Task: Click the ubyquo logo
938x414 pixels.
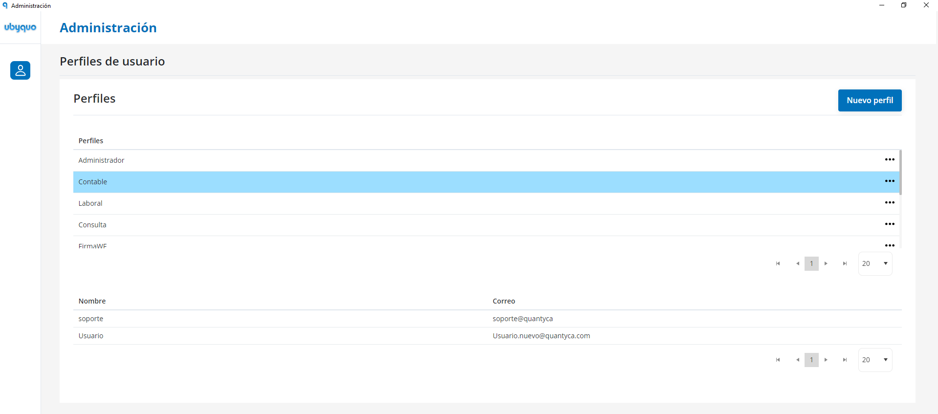Action: pyautogui.click(x=20, y=27)
